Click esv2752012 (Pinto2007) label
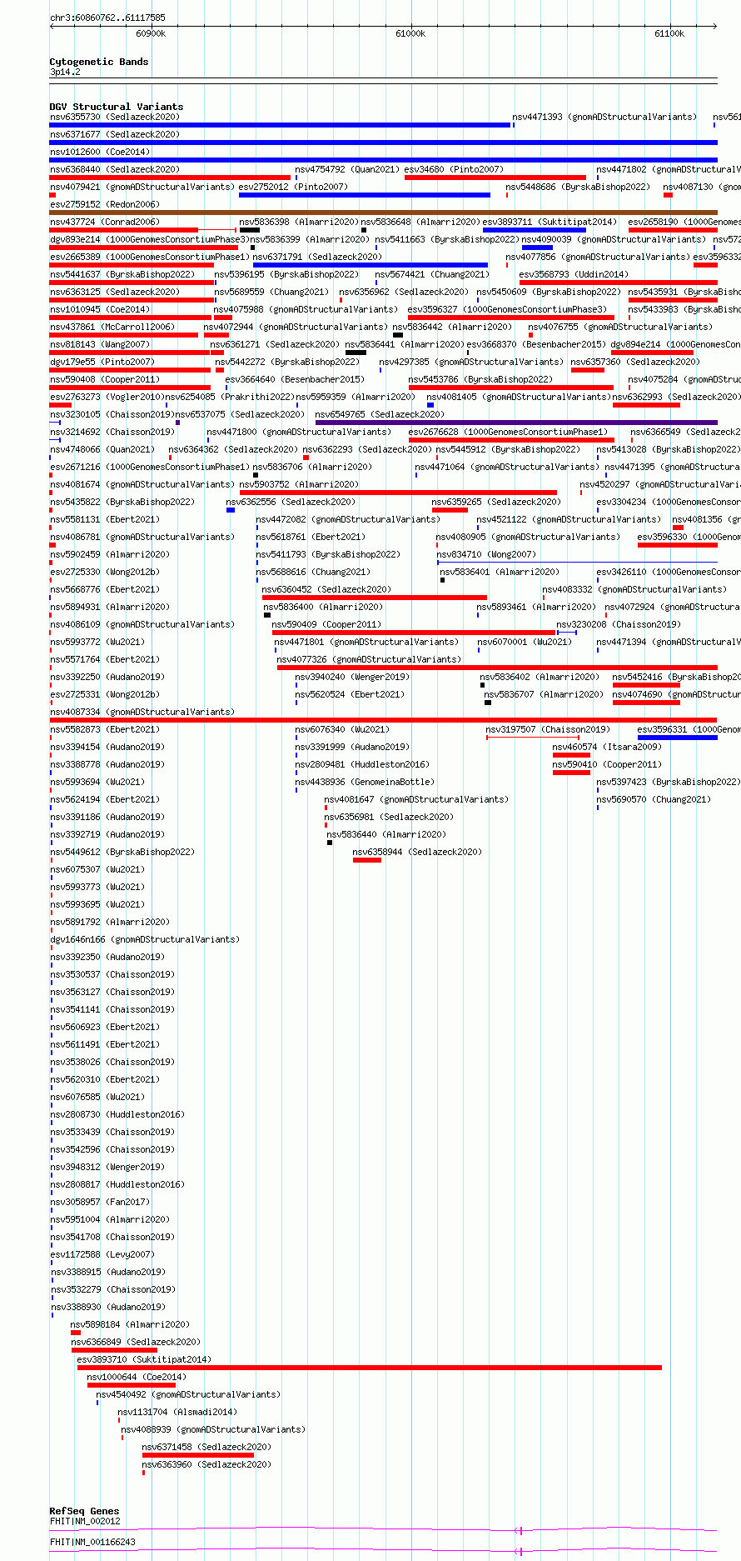The height and width of the screenshot is (1561, 741). [293, 187]
